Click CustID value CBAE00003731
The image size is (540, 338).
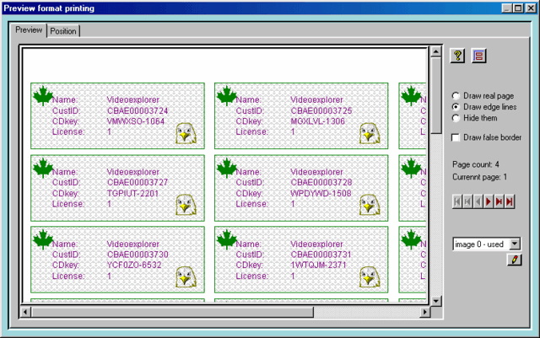(321, 255)
